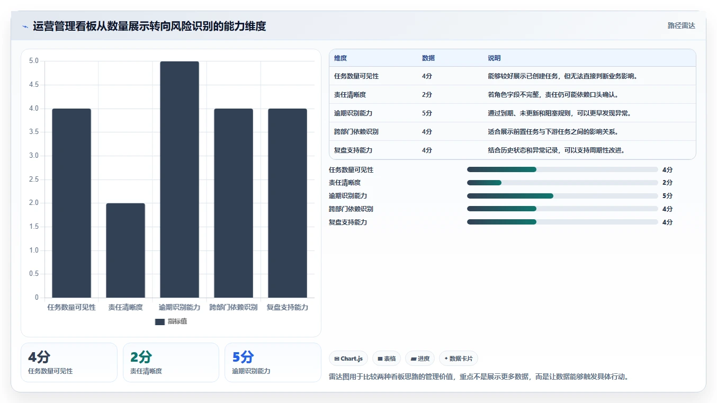Click the bar for 跨部门依赖识别

(x=234, y=203)
